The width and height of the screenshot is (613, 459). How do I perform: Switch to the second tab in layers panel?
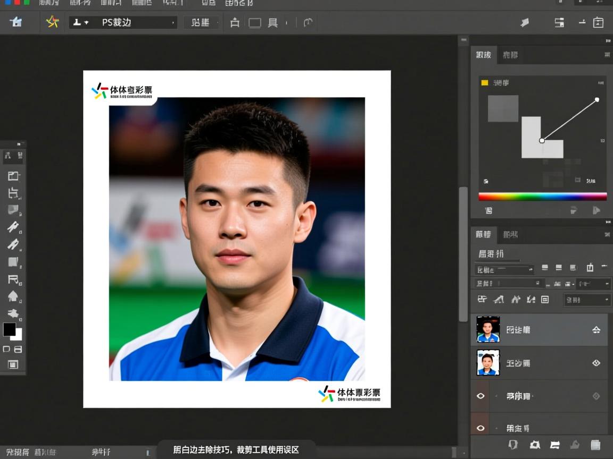(510, 234)
